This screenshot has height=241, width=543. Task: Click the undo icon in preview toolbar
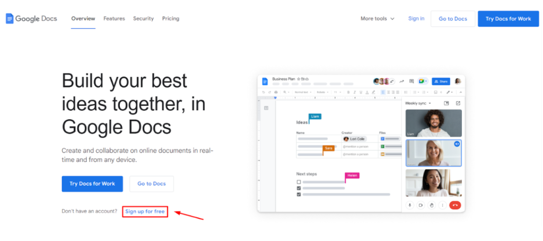point(264,92)
